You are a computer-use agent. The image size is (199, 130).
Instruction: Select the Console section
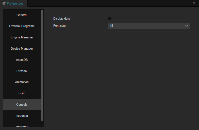22,105
